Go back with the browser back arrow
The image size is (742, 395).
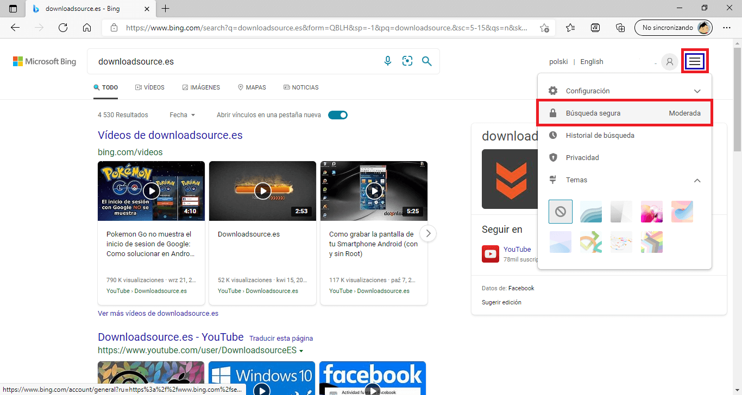tap(15, 28)
